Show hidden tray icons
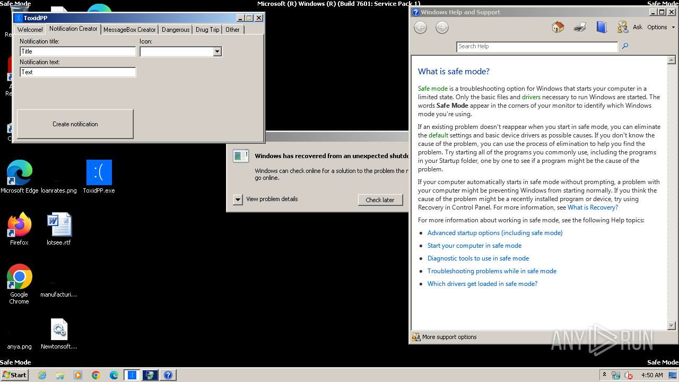Image resolution: width=679 pixels, height=382 pixels. (x=604, y=375)
